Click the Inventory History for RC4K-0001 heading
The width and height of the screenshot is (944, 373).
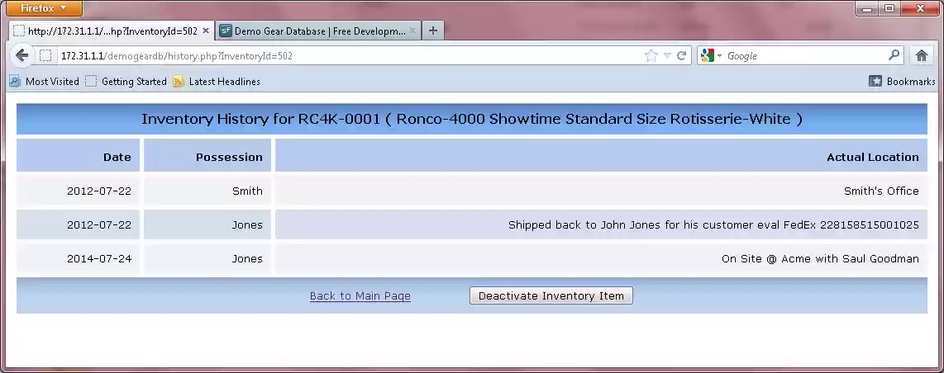472,119
